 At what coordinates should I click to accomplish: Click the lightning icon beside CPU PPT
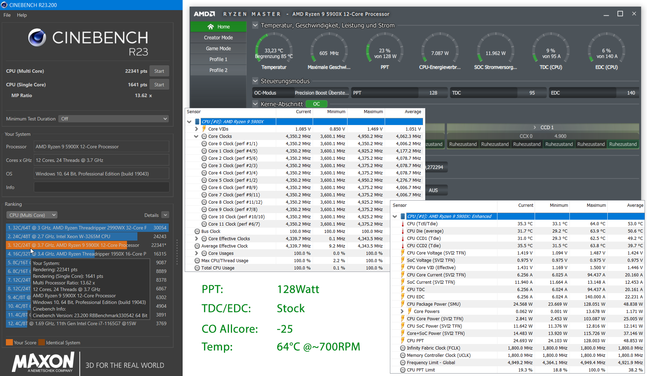point(403,341)
